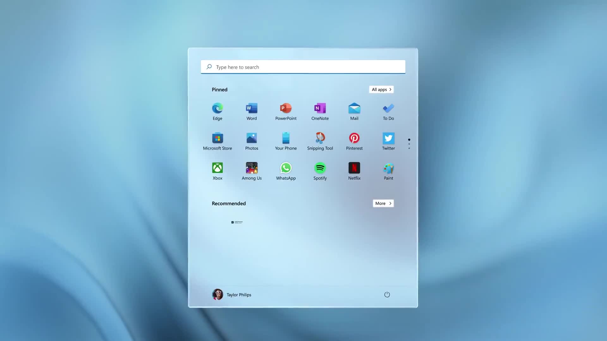Expand the All apps list
This screenshot has height=341, width=607.
click(381, 89)
